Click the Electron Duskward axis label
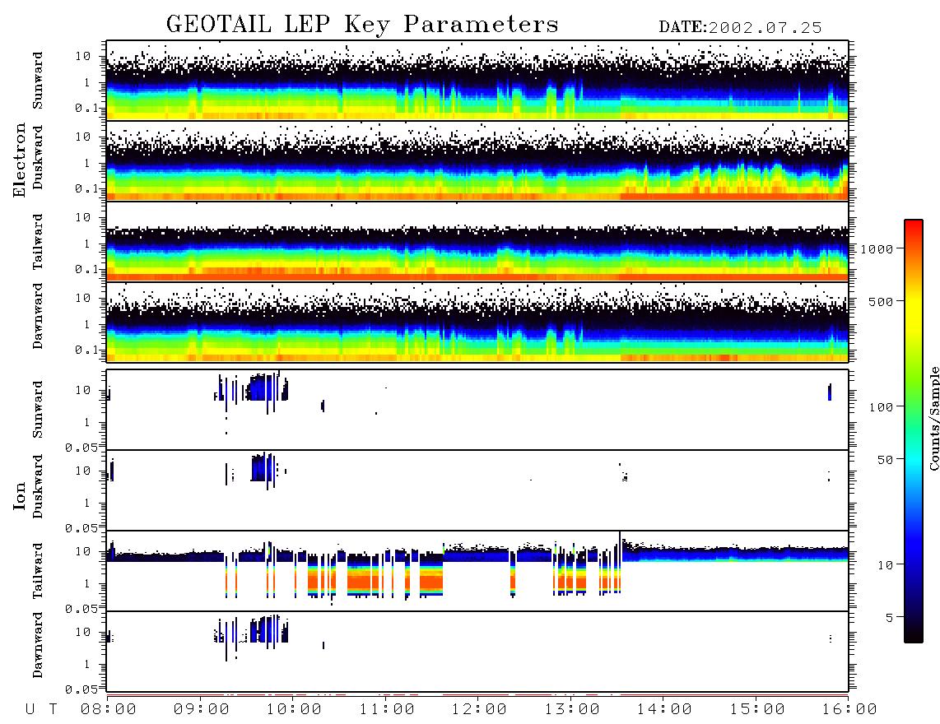940x724 pixels. (x=38, y=157)
